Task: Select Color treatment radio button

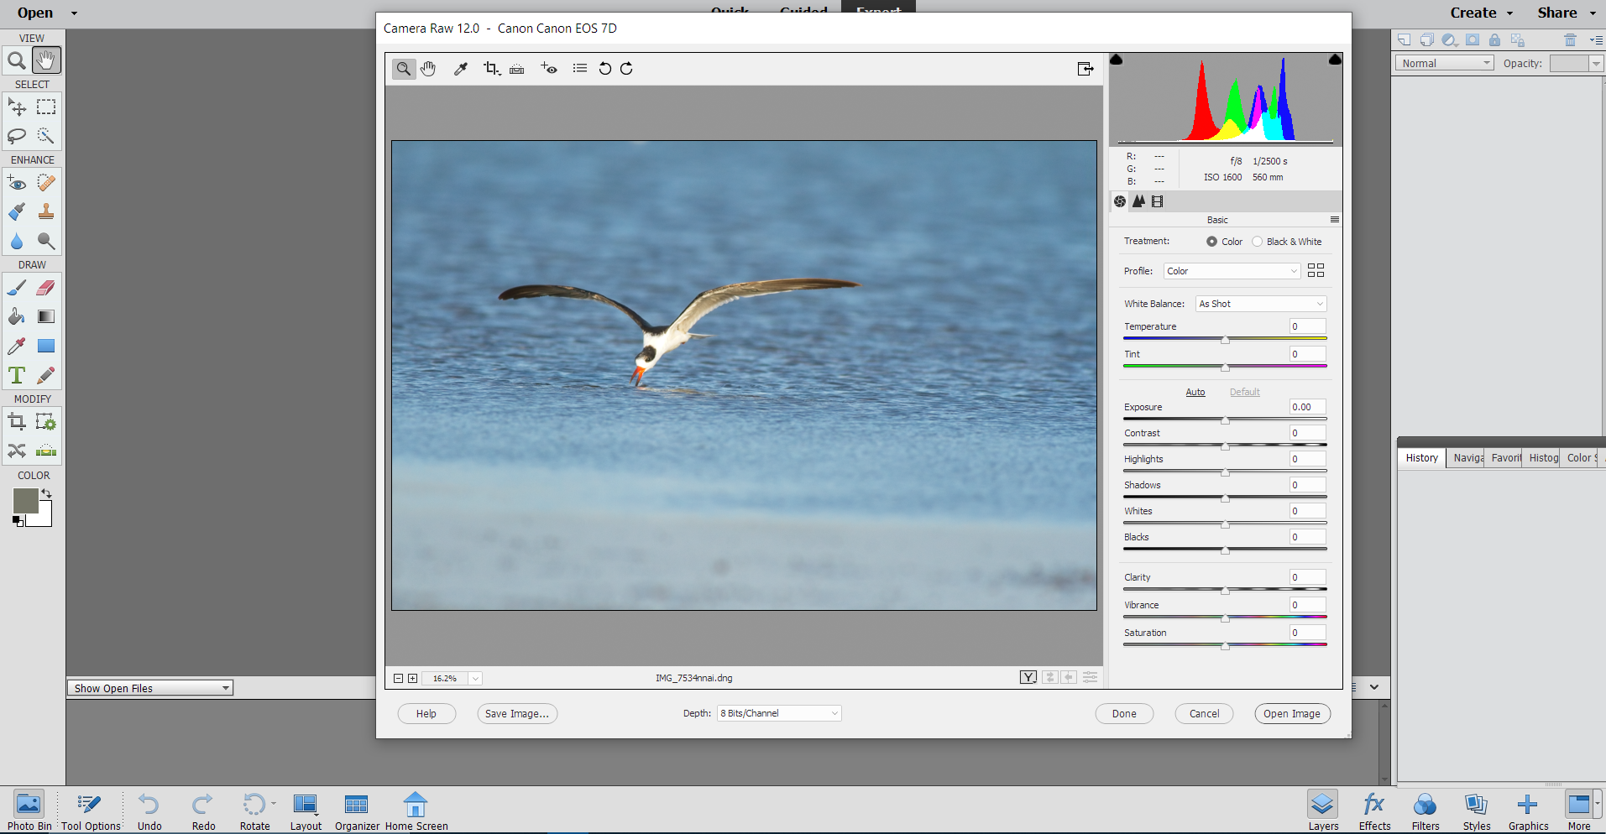Action: tap(1211, 242)
